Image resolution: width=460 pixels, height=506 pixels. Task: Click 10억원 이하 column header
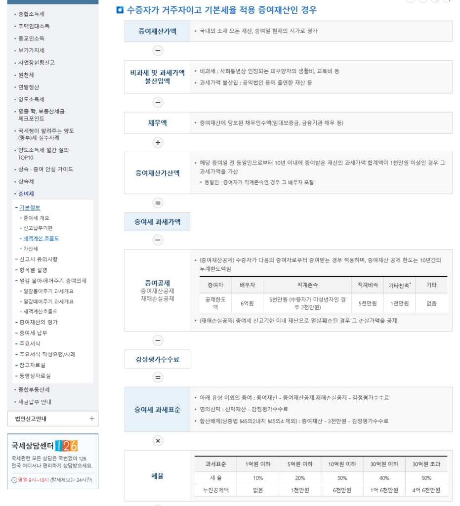point(342,464)
